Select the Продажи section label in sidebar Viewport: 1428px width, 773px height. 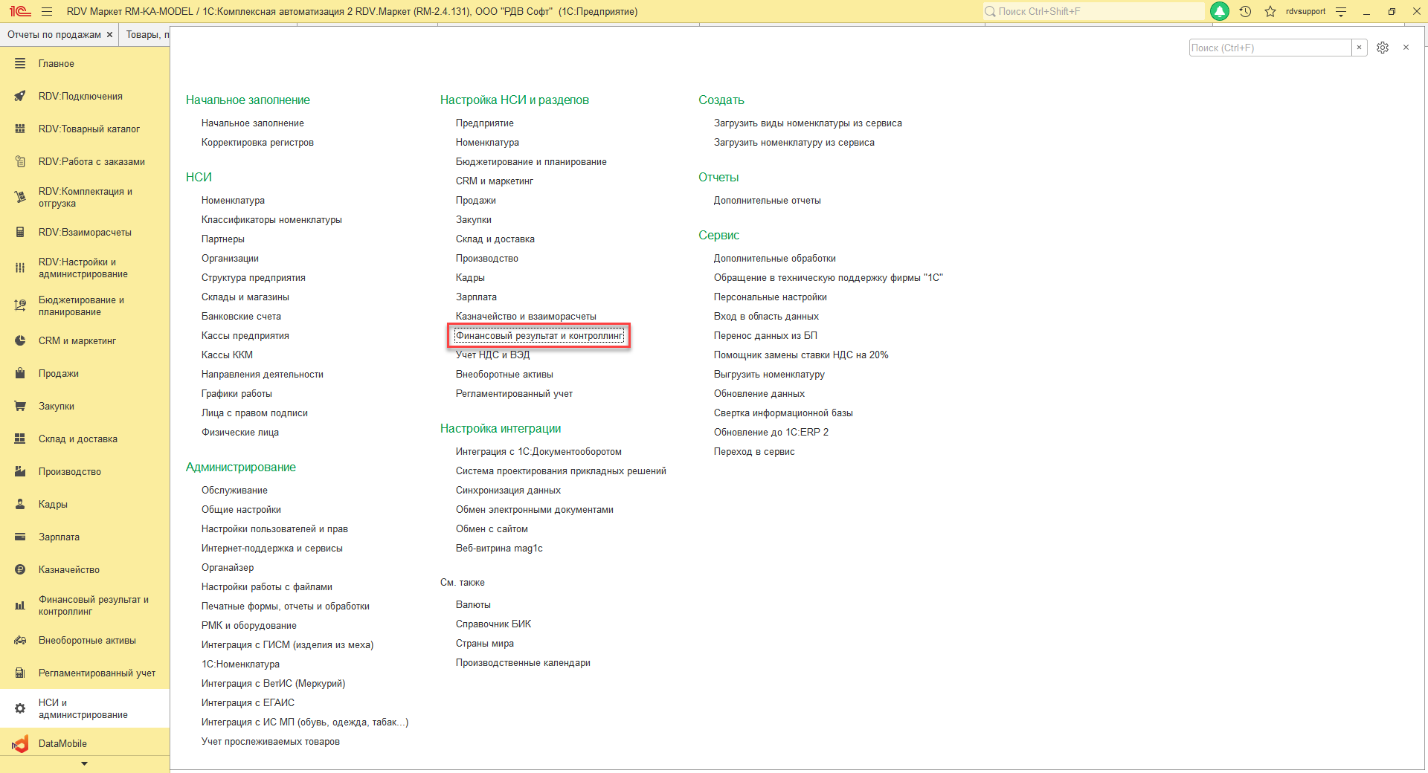coord(59,374)
